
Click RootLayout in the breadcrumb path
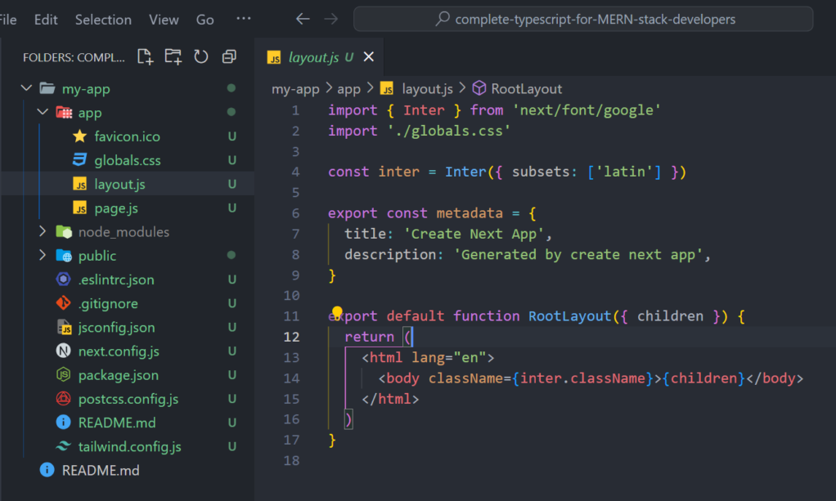tap(526, 89)
